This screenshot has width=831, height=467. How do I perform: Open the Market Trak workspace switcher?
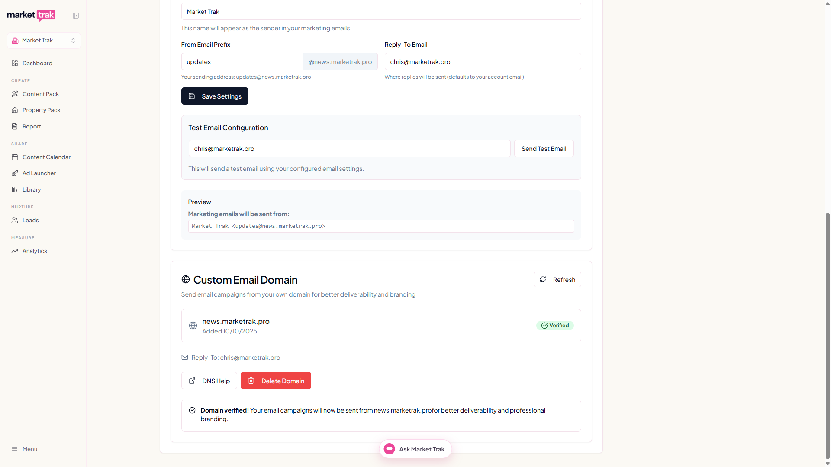(x=44, y=41)
